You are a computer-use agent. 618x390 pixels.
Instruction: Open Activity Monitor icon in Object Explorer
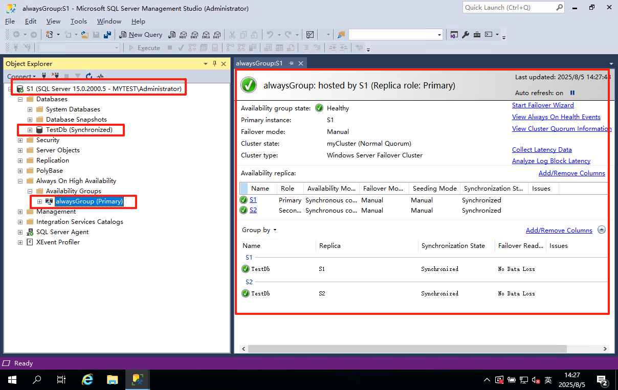(101, 76)
